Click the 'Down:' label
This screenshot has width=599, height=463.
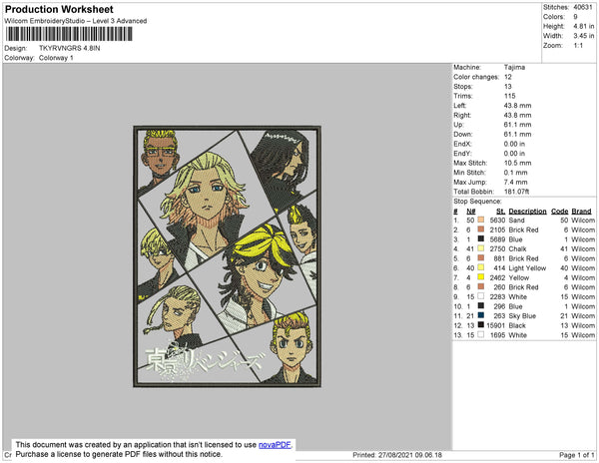(x=463, y=134)
